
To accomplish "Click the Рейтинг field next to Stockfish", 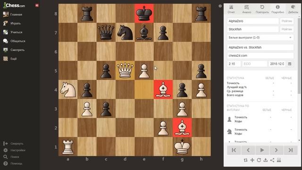I will (x=287, y=29).
